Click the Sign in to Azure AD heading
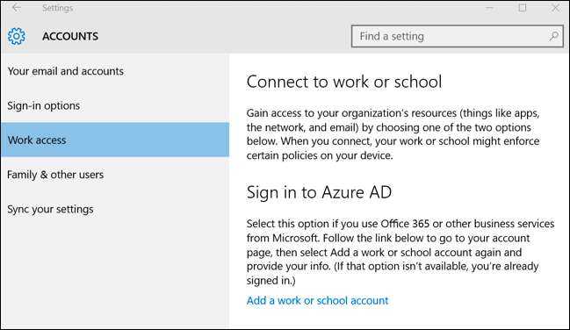Screen dimensions: 570x330 click(x=319, y=192)
